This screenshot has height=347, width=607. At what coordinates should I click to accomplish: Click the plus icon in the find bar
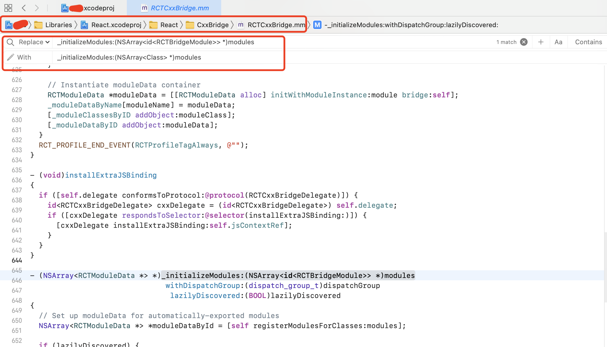pyautogui.click(x=541, y=42)
